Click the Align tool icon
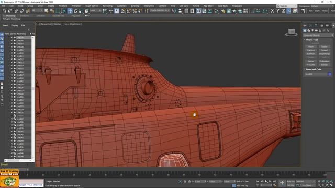335x188 pixels. click(180, 11)
